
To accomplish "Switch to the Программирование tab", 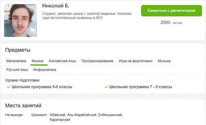I will coord(97,61).
